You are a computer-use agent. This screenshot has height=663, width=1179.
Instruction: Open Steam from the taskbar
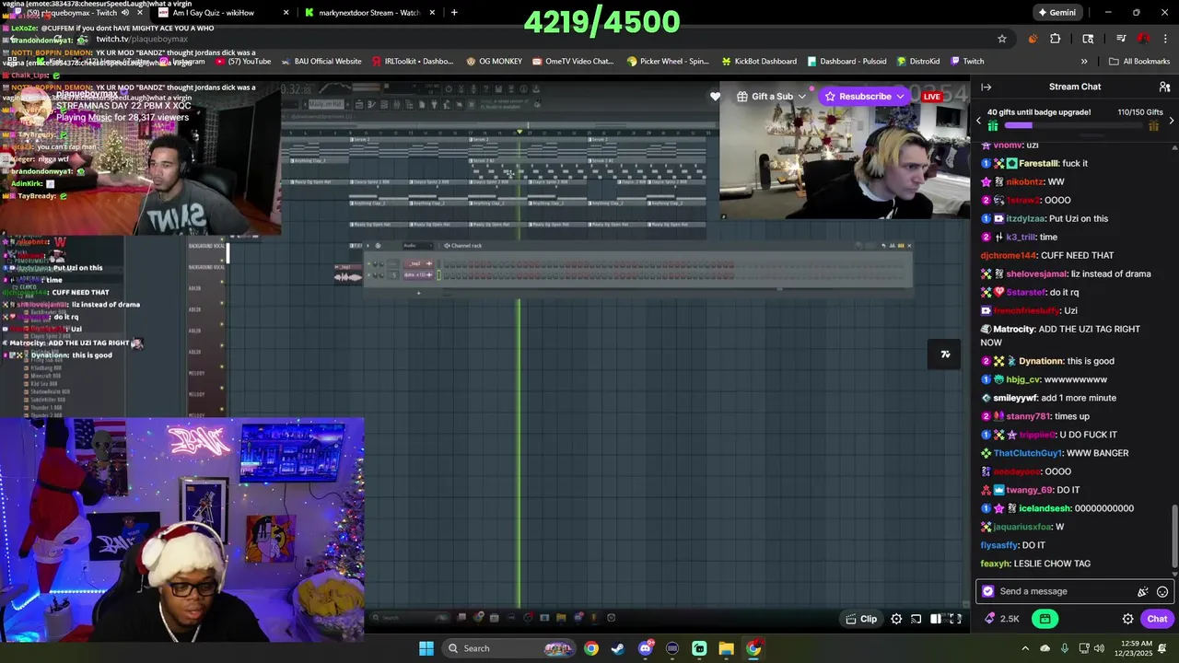617,648
